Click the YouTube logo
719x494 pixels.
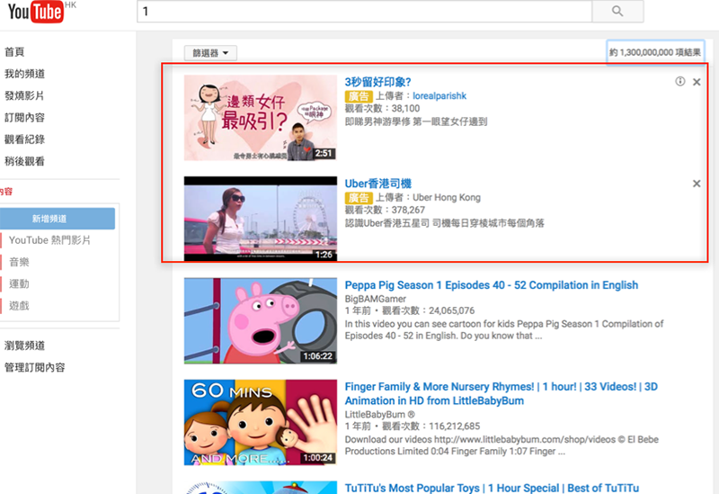click(36, 12)
